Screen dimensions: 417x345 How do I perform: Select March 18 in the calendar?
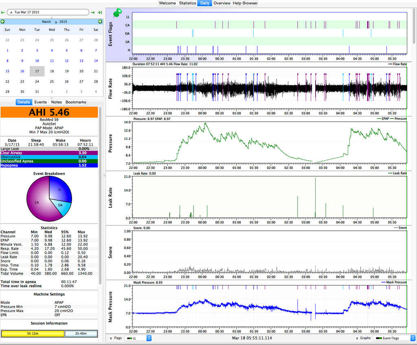[52, 71]
